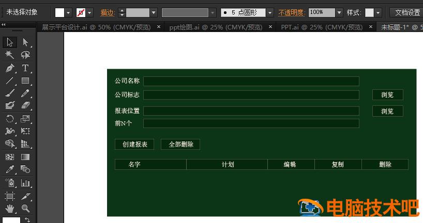Choose the Rectangle tool

tap(25, 81)
